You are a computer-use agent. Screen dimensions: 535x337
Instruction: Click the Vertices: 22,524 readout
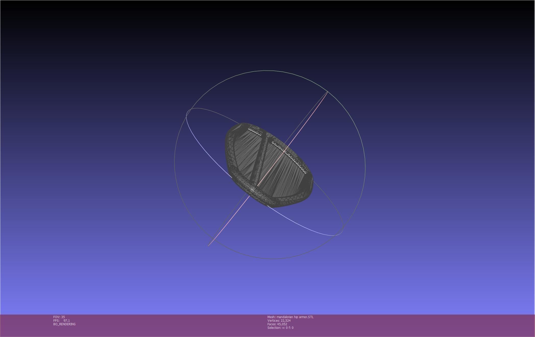(x=279, y=320)
